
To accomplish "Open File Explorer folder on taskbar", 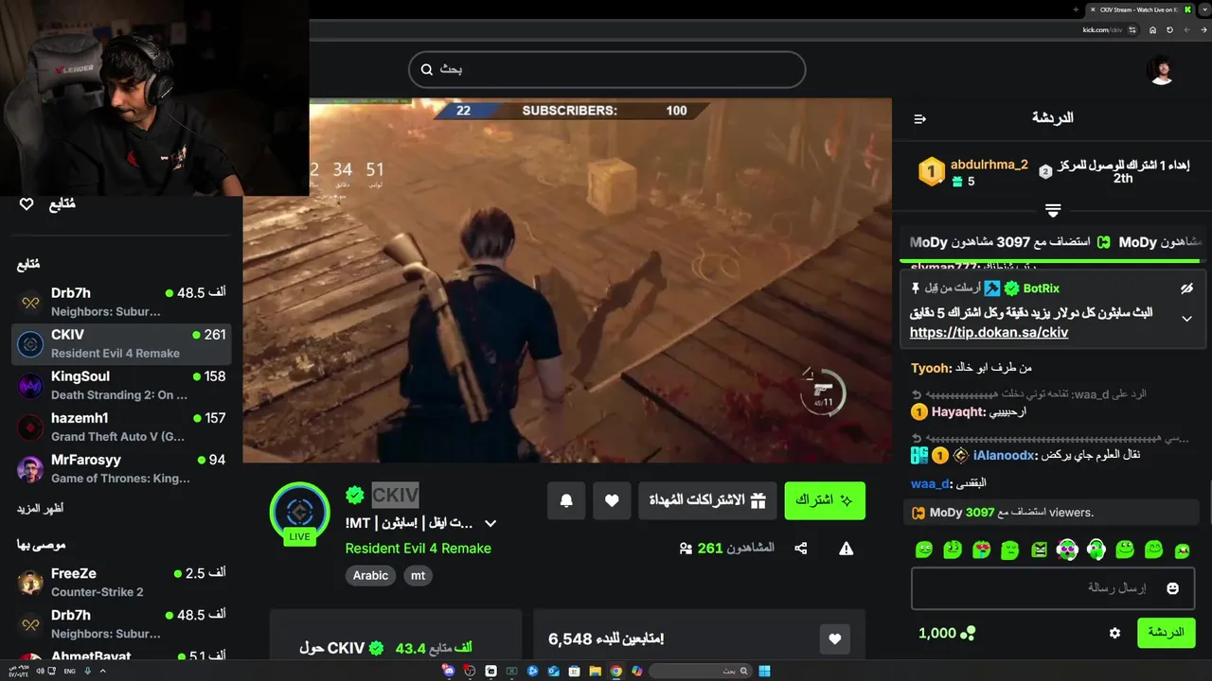I will (596, 671).
